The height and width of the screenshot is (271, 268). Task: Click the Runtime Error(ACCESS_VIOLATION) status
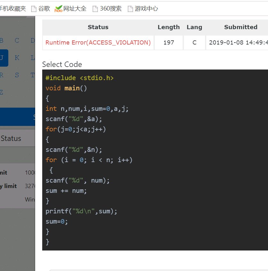98,43
